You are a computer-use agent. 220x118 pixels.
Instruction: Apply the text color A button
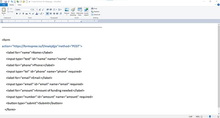(x=37, y=14)
